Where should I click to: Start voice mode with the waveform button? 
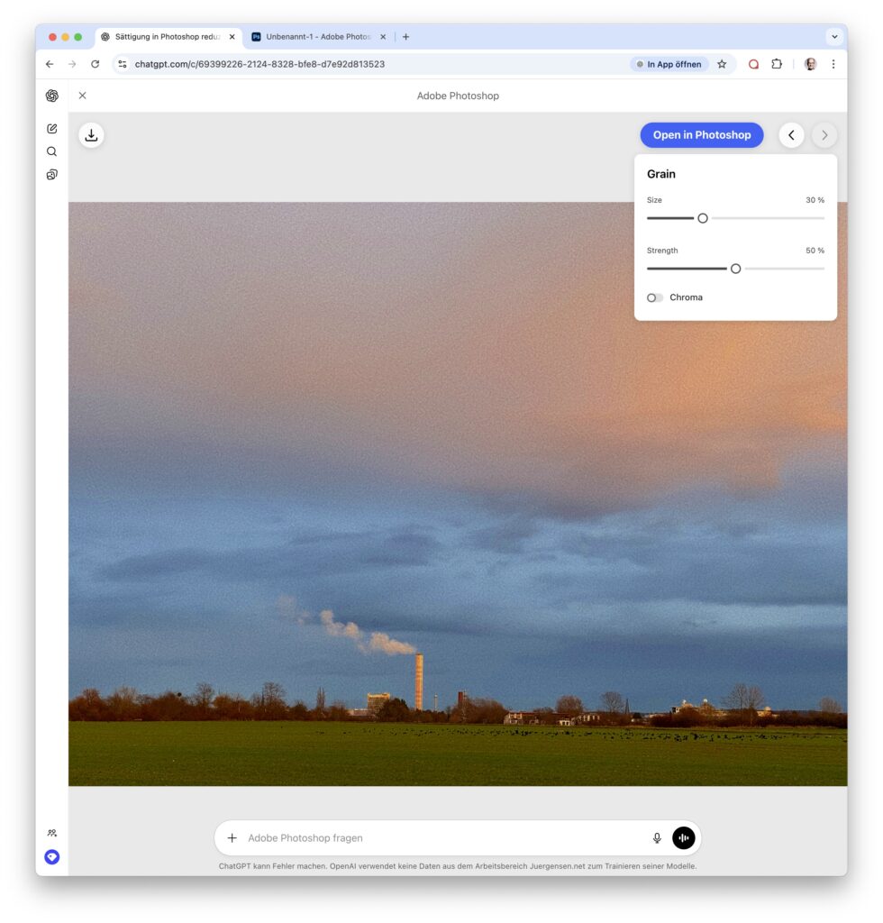coord(684,838)
